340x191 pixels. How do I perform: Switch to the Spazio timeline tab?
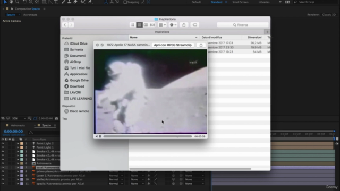pos(47,125)
